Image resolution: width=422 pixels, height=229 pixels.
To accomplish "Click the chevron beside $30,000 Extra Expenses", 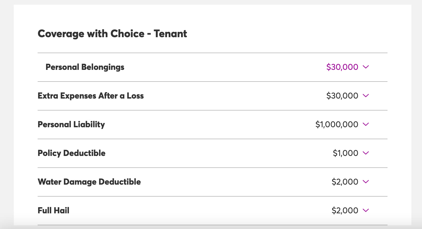I will [x=366, y=96].
